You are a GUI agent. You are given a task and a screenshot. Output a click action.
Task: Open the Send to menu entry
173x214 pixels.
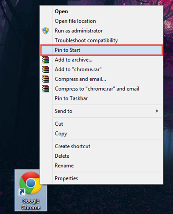pyautogui.click(x=102, y=111)
